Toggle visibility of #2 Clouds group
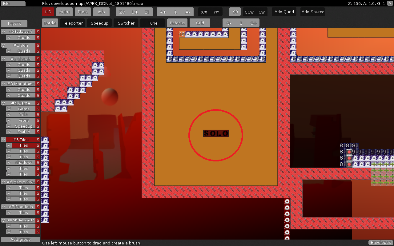The image size is (394, 246). (3, 59)
